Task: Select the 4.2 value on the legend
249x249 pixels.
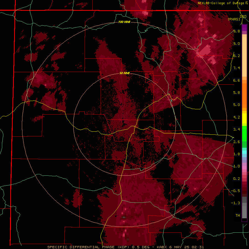Action: (x=237, y=117)
